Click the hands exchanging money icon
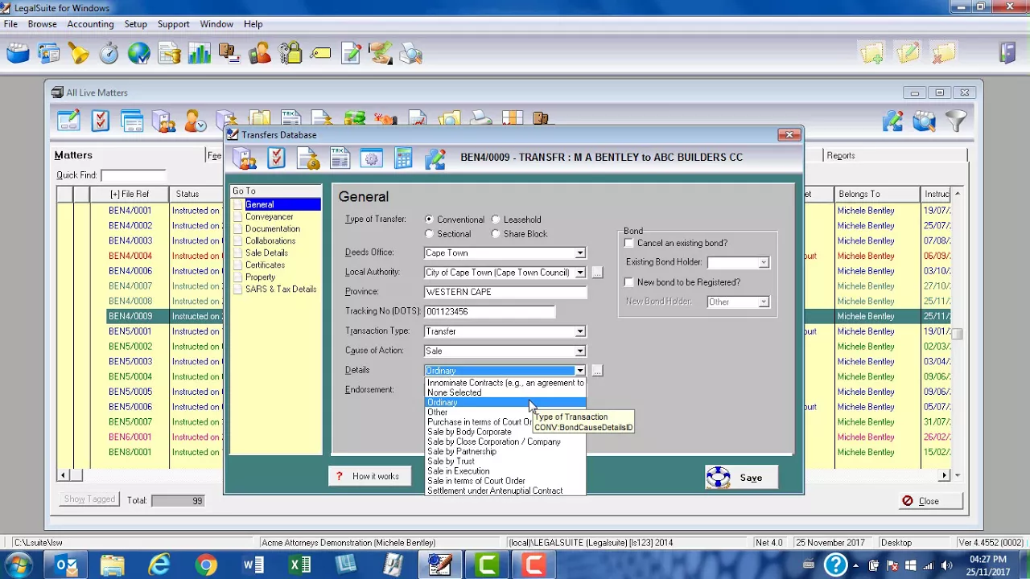This screenshot has width=1030, height=579. tap(381, 54)
